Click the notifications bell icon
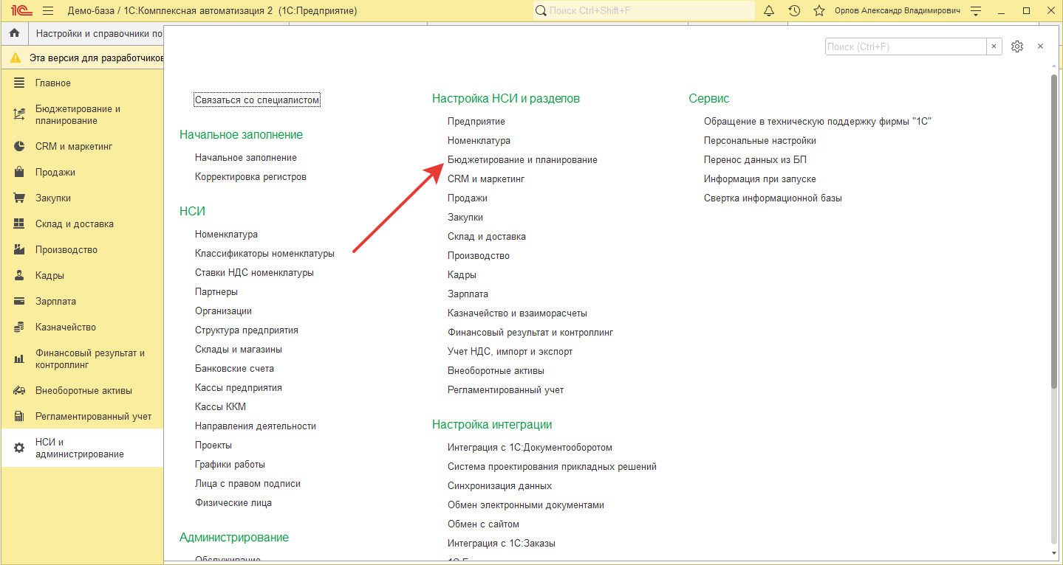1063x565 pixels. click(x=769, y=11)
